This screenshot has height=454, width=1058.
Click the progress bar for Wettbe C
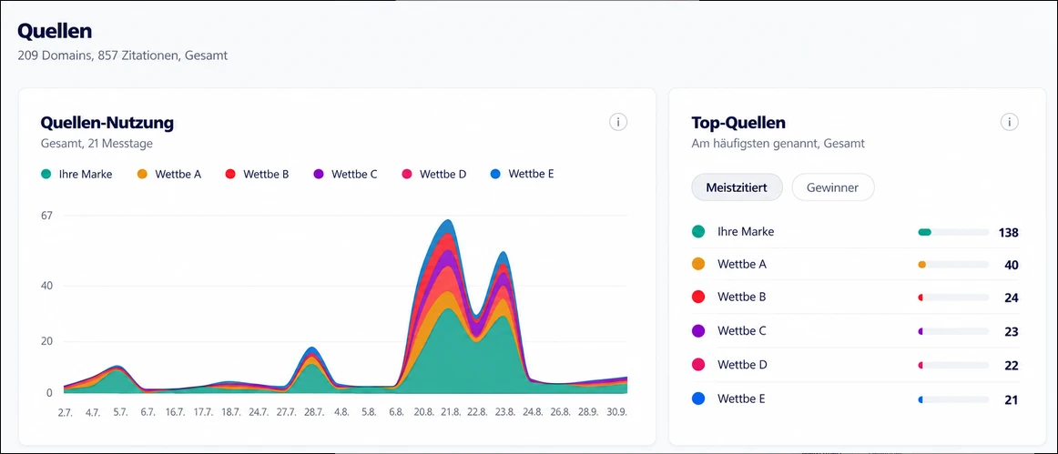(x=952, y=331)
